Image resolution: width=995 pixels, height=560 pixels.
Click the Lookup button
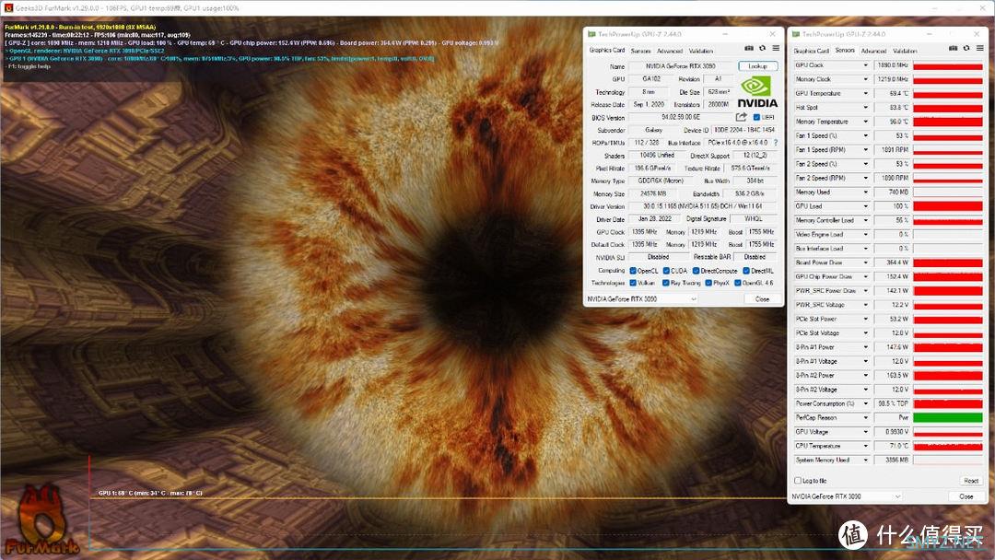[757, 66]
